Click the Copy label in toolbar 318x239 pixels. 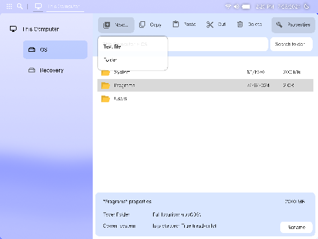[156, 25]
